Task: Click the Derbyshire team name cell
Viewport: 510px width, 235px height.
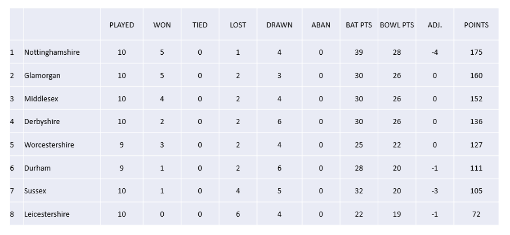Action: (x=42, y=122)
